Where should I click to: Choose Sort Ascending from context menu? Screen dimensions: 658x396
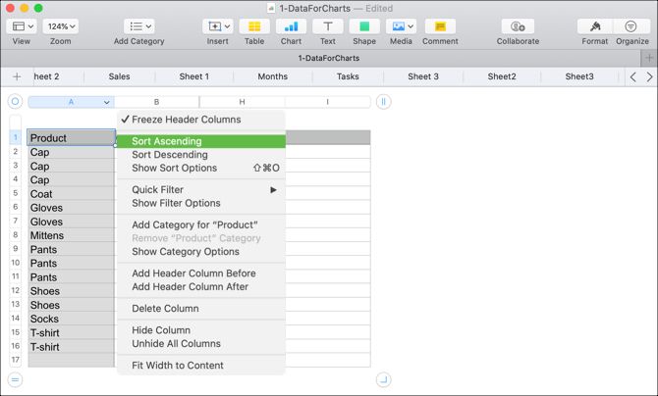(x=167, y=141)
